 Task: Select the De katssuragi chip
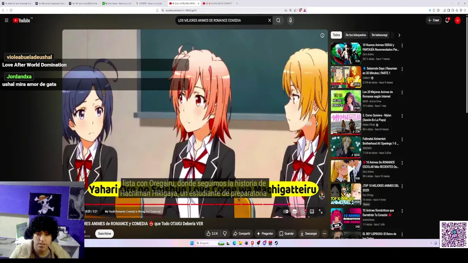[x=380, y=35]
